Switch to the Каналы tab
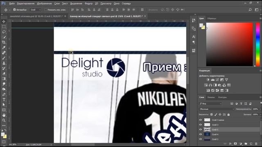This screenshot has height=147, width=262. pos(211,97)
